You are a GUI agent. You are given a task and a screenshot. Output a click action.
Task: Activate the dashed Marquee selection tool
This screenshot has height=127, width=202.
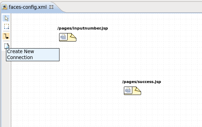[x=6, y=26]
